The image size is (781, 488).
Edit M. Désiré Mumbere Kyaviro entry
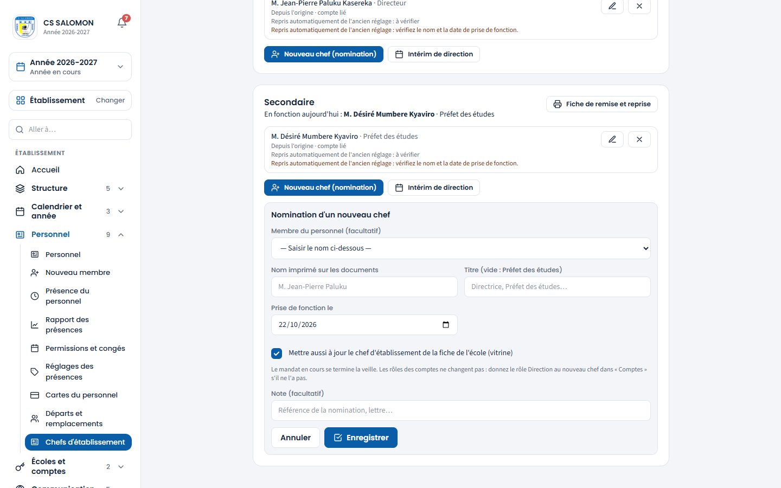pyautogui.click(x=612, y=139)
